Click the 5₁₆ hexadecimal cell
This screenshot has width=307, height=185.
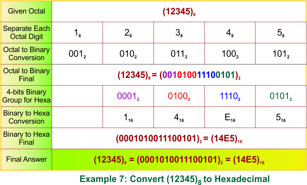click(281, 118)
